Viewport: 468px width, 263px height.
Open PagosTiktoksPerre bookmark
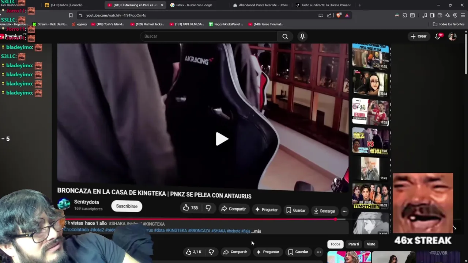click(x=226, y=24)
